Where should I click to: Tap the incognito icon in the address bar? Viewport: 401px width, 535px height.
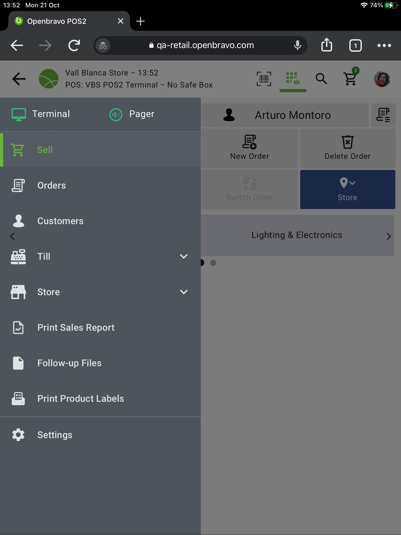pos(103,46)
